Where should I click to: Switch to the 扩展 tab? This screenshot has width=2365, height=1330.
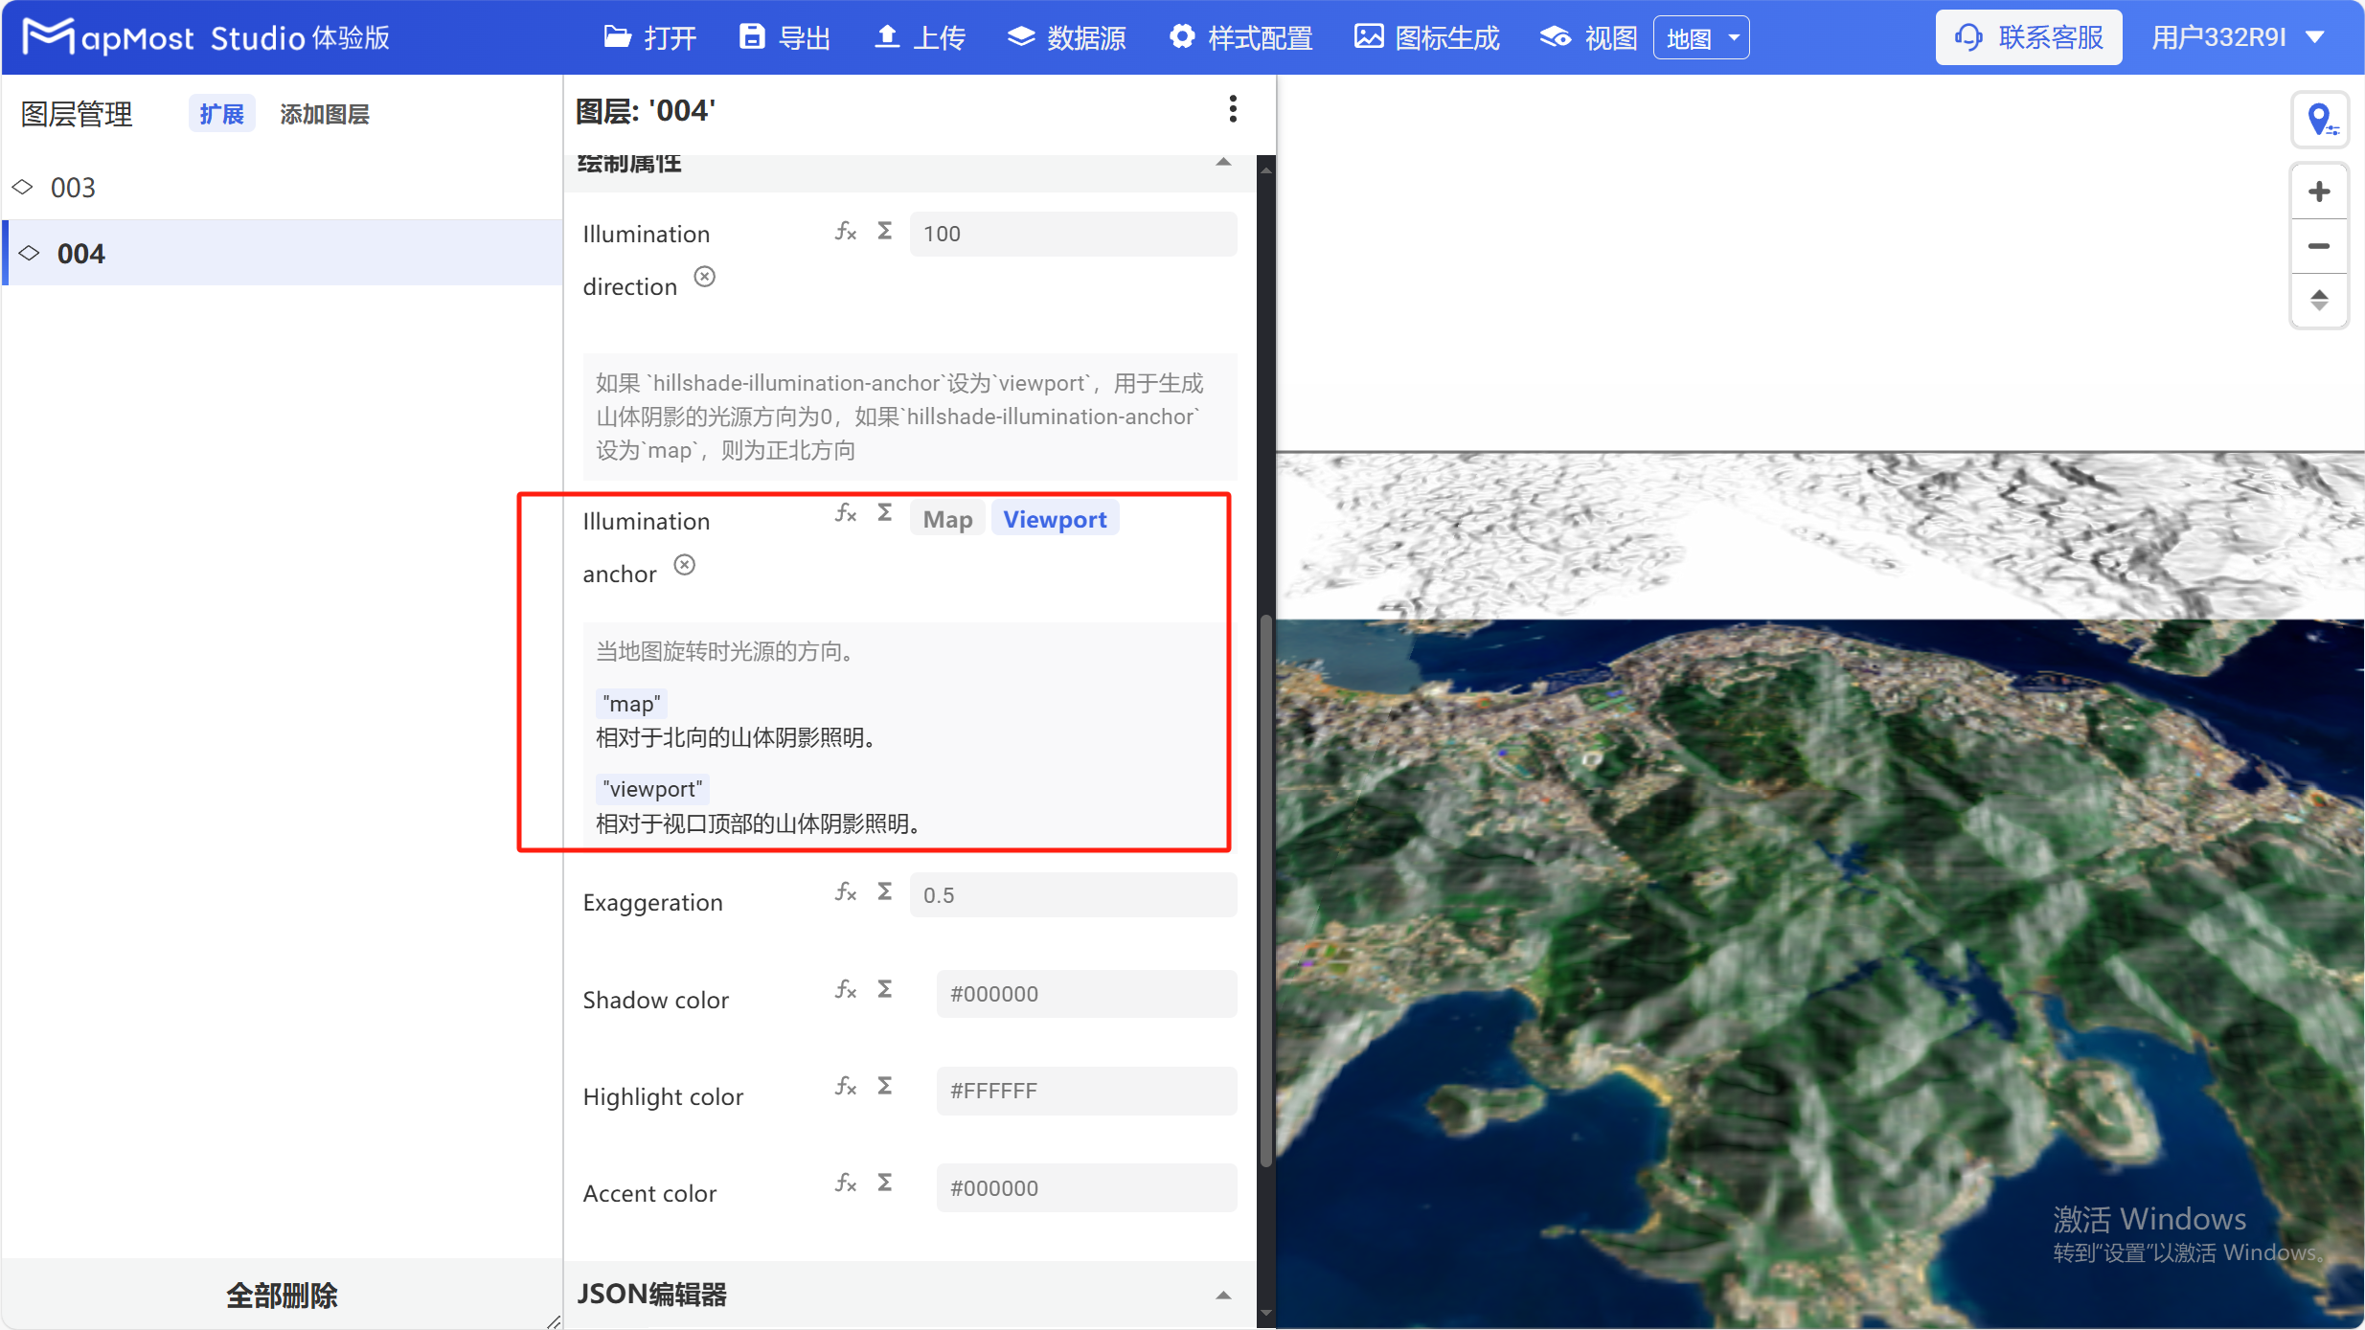221,113
